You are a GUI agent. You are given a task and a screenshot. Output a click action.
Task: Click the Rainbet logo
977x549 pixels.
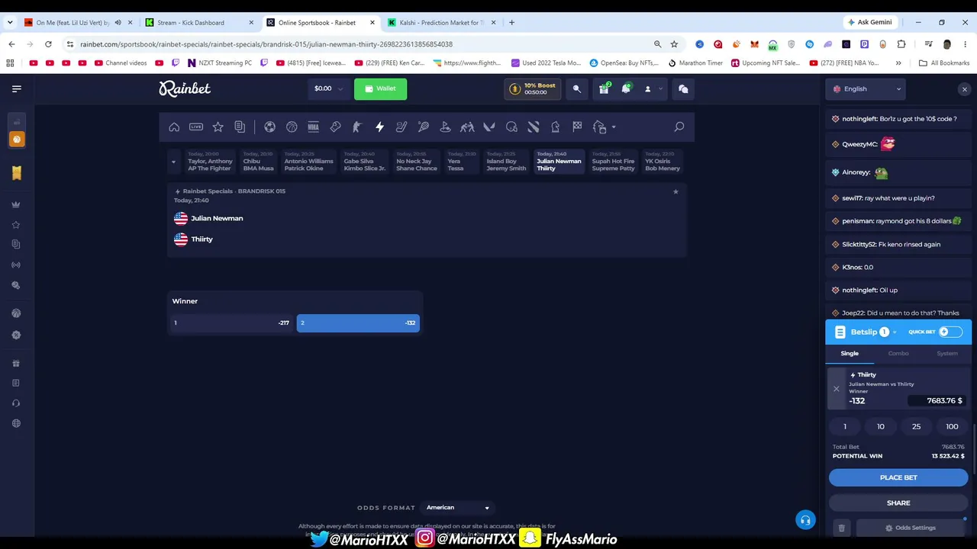point(185,89)
